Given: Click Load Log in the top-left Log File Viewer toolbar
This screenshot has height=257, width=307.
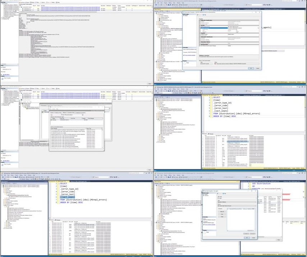Looking at the screenshot, I should click(x=22, y=3).
